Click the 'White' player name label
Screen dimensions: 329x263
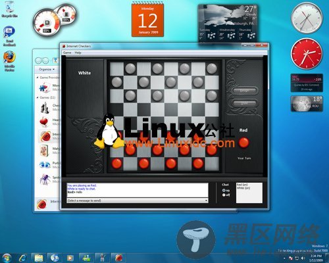click(x=84, y=73)
